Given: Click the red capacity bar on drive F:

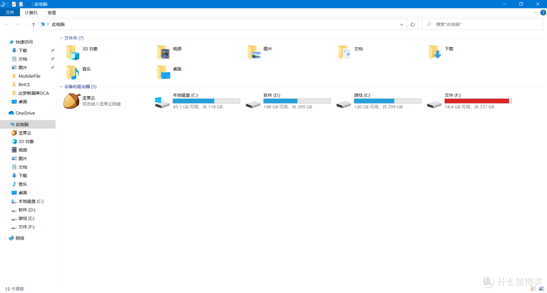Looking at the screenshot, I should click(x=476, y=101).
